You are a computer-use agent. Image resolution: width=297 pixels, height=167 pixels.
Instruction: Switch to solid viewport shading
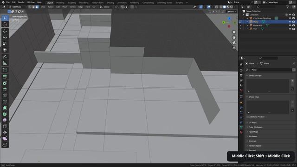[x=225, y=7]
